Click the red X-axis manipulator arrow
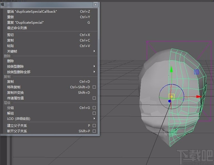This screenshot has width=214, height=165. (198, 97)
